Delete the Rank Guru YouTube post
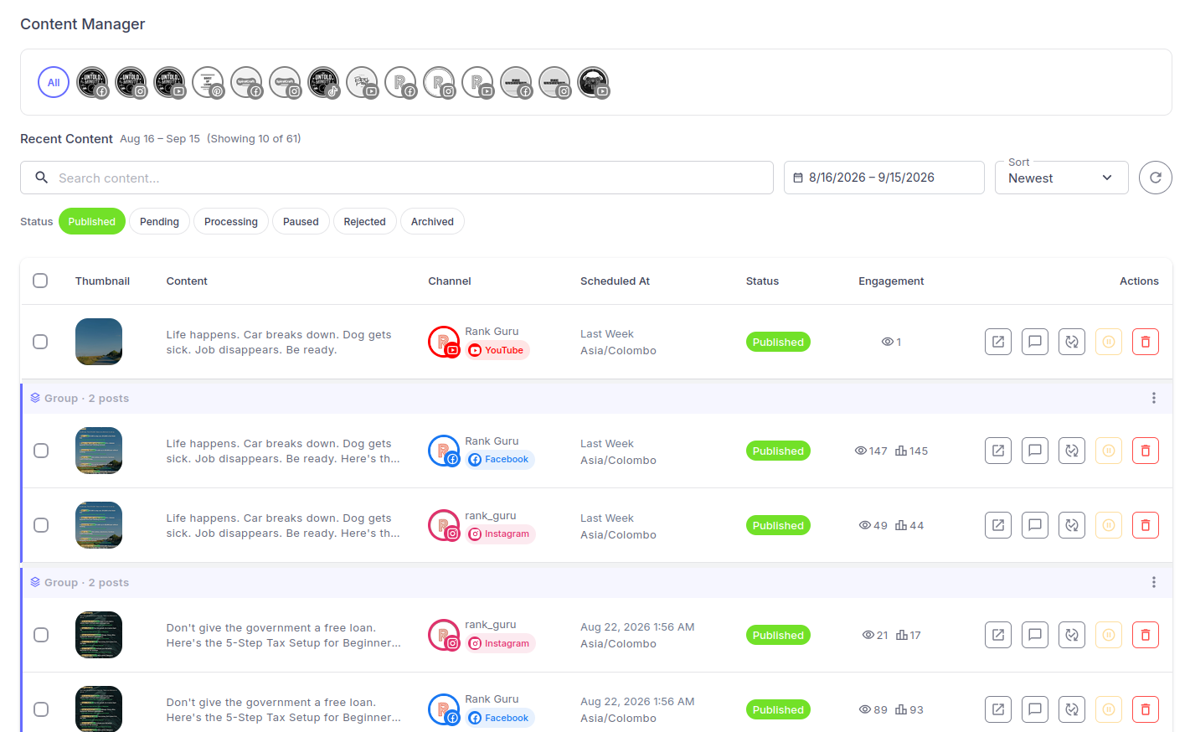Viewport: 1190px width, 732px height. pyautogui.click(x=1146, y=342)
